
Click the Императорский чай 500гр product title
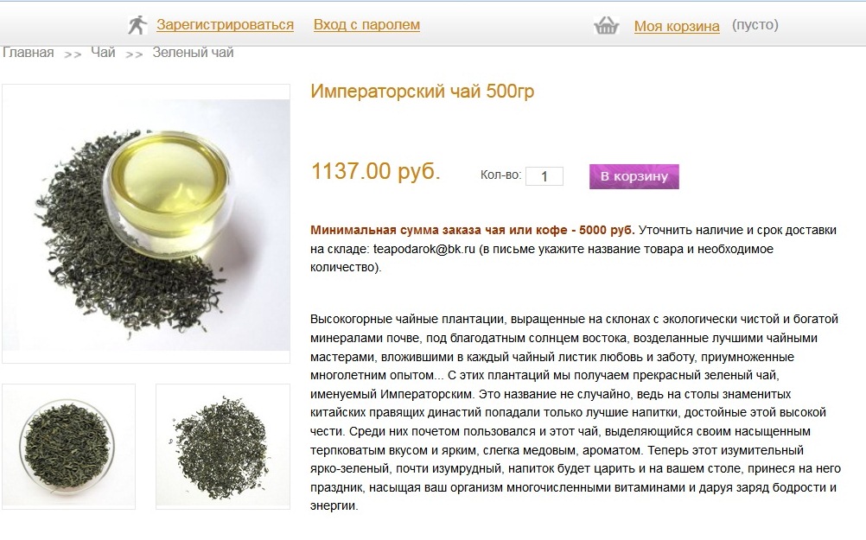423,91
